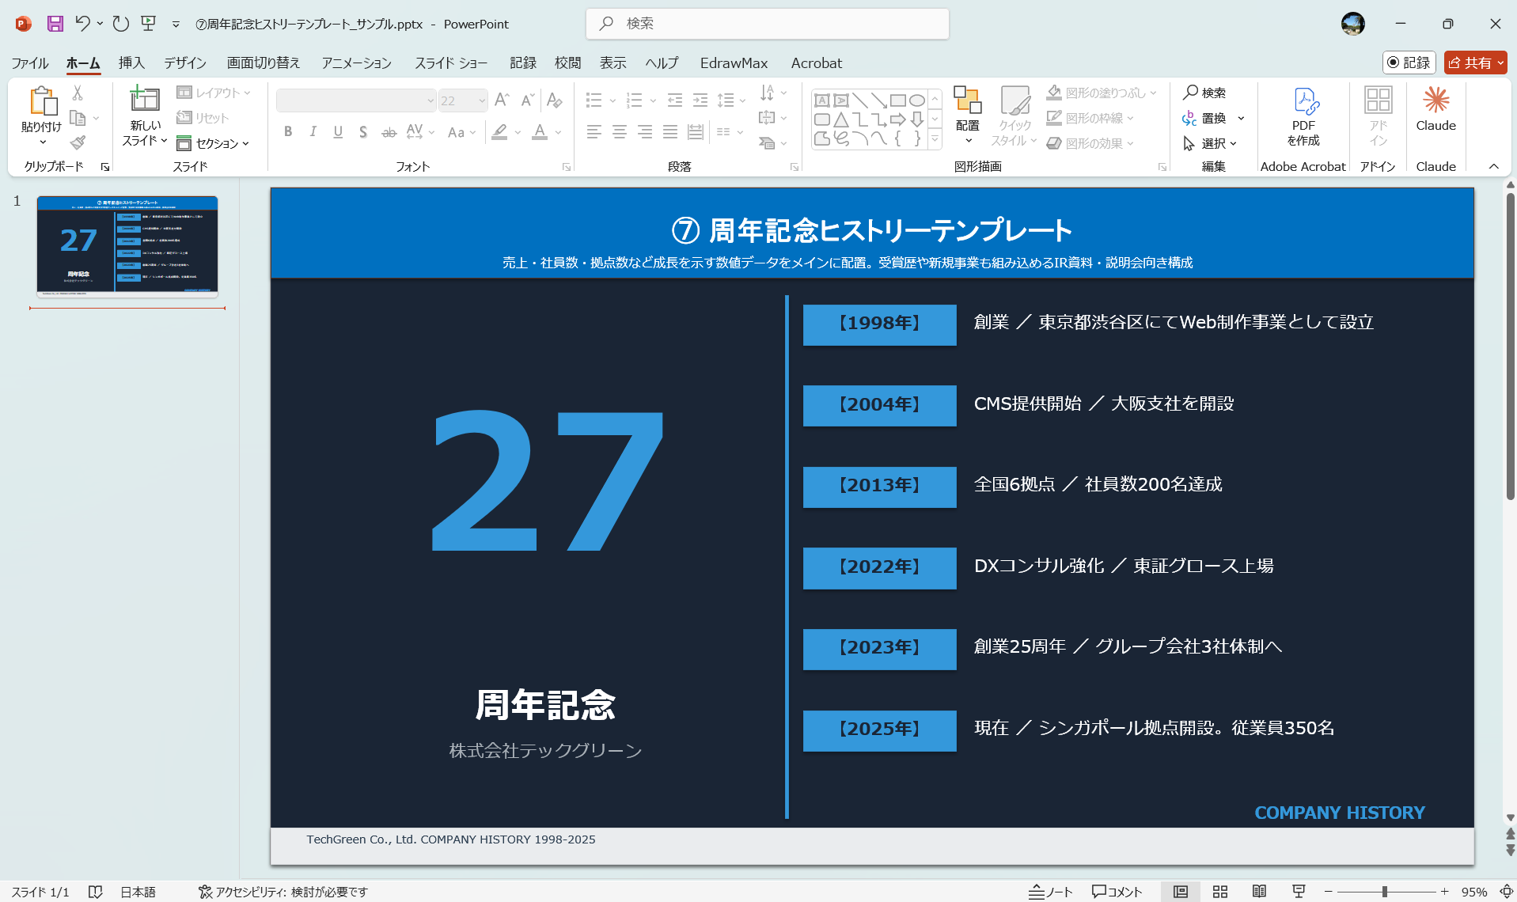Click the zoom slider handle

click(1385, 892)
